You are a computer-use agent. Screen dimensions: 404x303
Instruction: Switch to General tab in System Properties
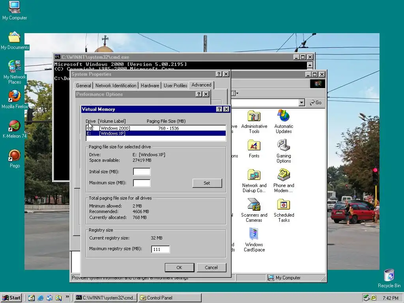[84, 86]
